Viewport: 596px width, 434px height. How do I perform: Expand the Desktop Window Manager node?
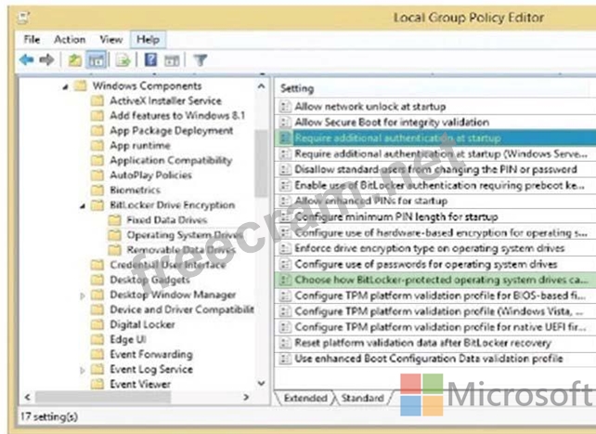pyautogui.click(x=83, y=296)
